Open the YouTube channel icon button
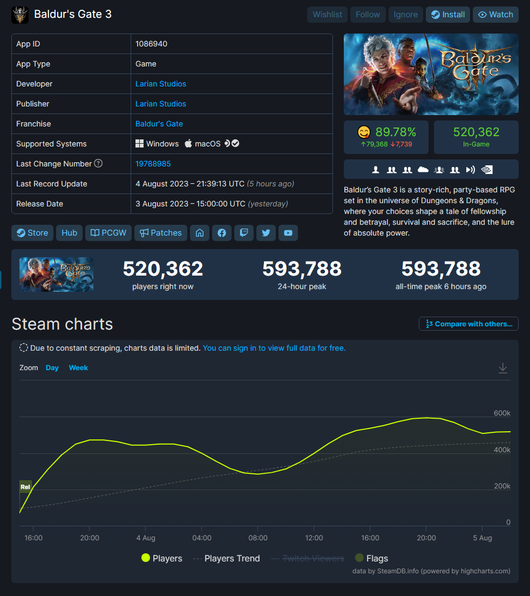Image resolution: width=530 pixels, height=596 pixels. (x=288, y=233)
